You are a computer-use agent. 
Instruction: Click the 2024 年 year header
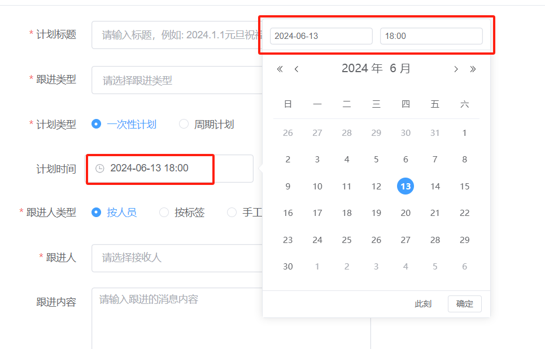pyautogui.click(x=362, y=69)
